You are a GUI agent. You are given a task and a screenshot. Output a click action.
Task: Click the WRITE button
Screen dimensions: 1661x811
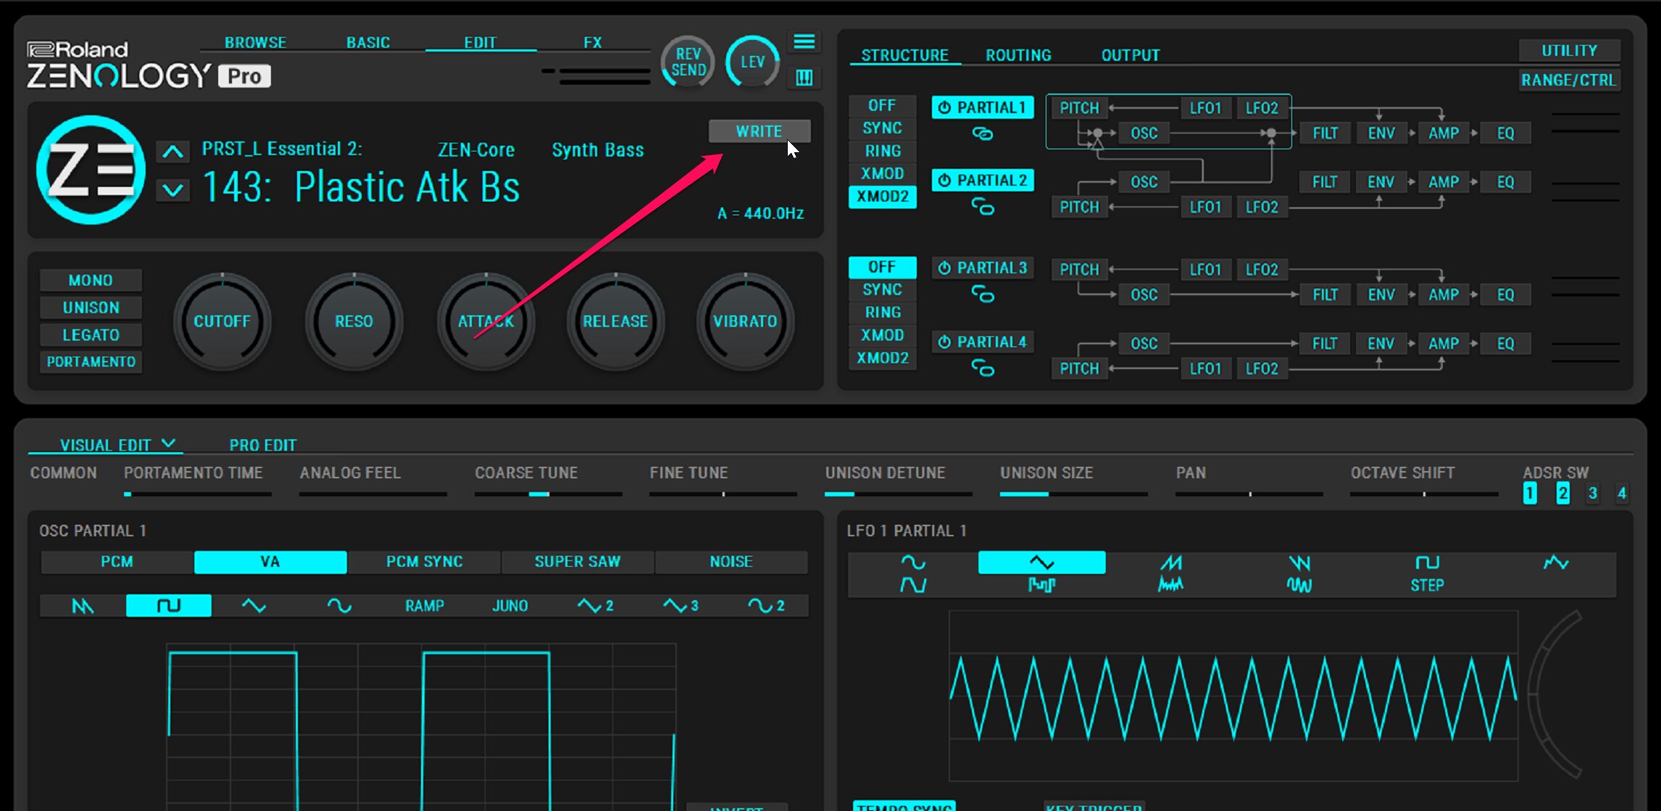click(759, 131)
